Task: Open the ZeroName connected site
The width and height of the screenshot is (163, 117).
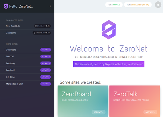Action: point(11,33)
